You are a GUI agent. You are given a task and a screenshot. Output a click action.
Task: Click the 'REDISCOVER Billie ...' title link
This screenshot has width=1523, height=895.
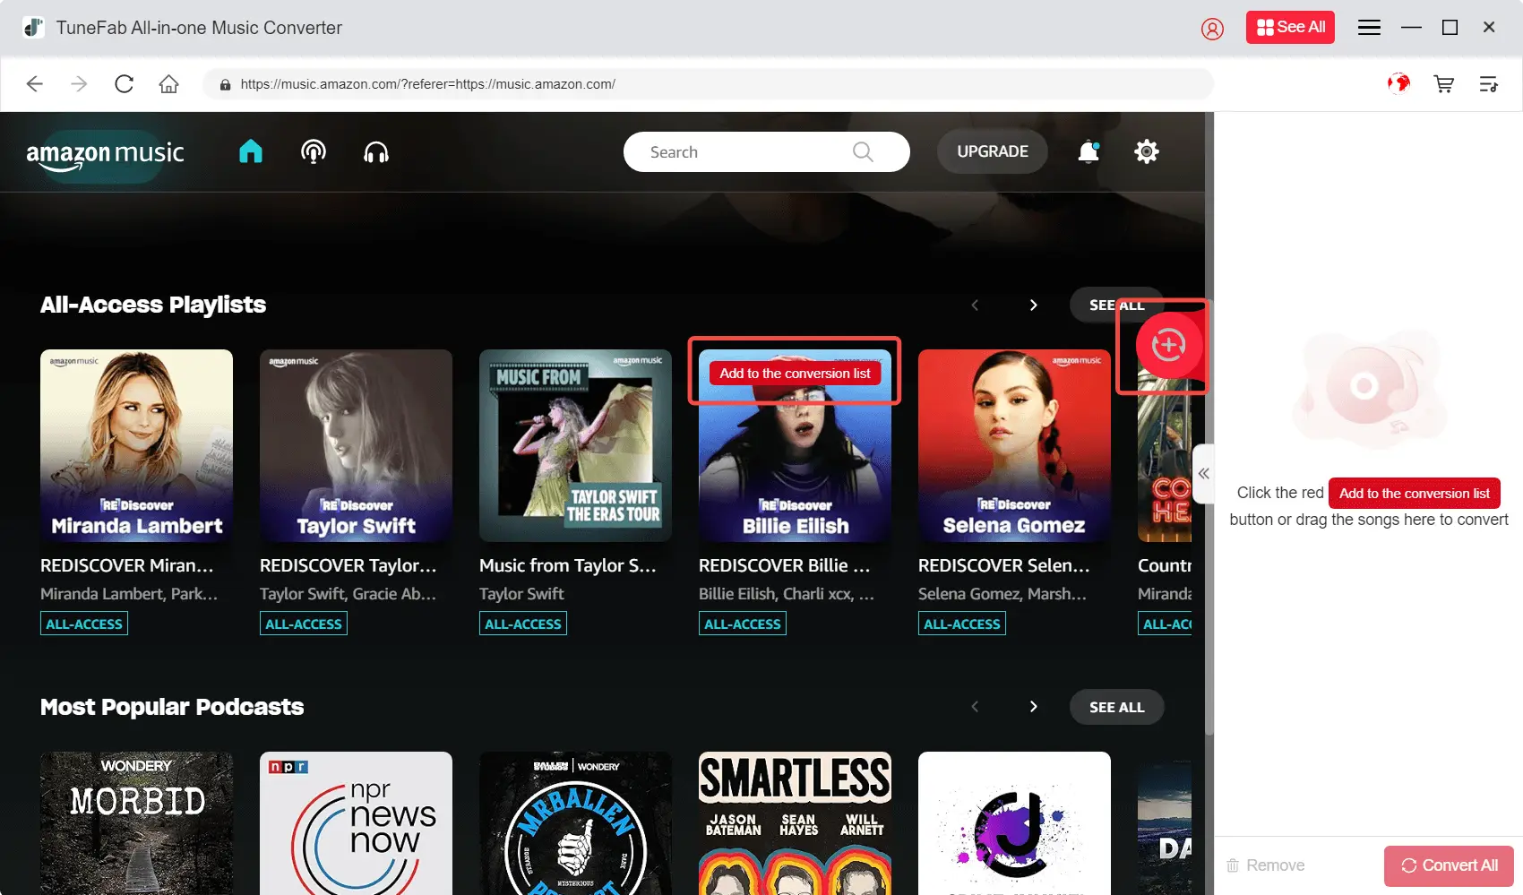[785, 565]
